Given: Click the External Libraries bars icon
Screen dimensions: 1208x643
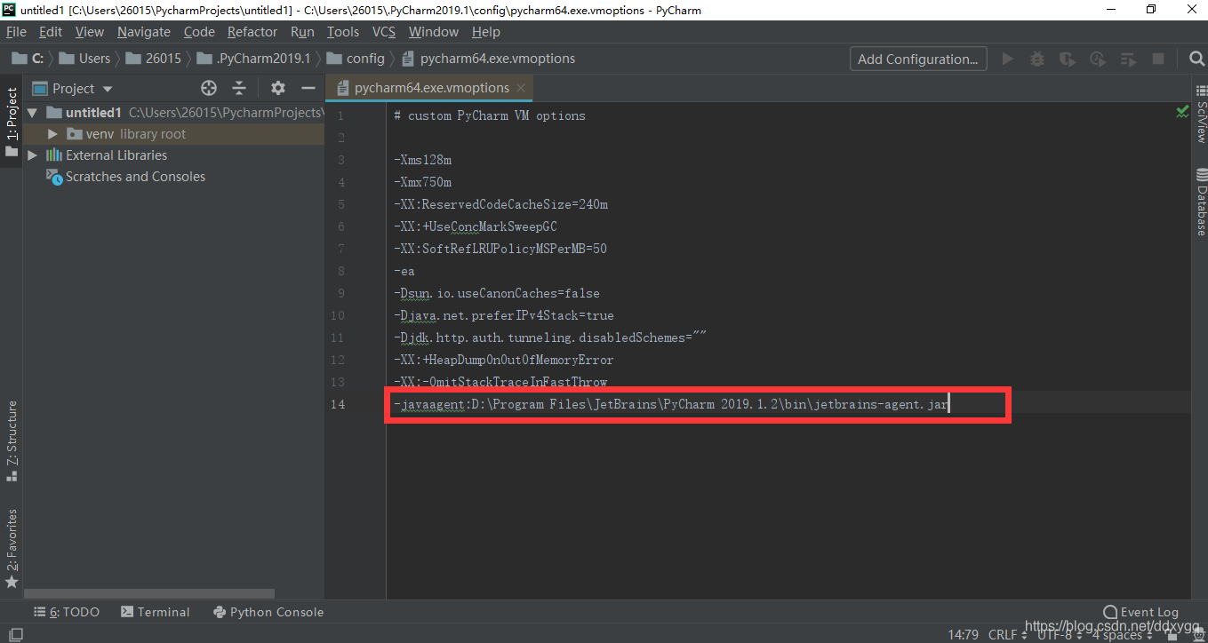Looking at the screenshot, I should 54,155.
